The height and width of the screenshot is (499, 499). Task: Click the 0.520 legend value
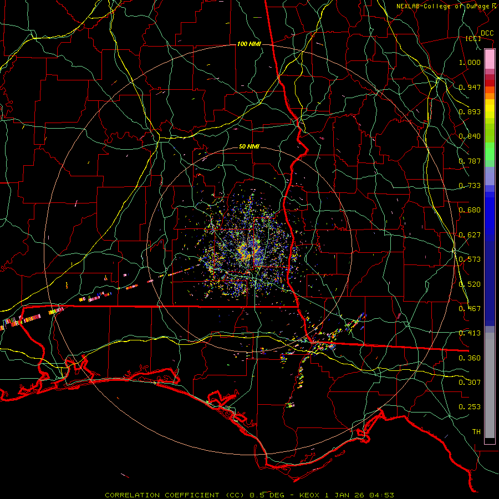[470, 284]
